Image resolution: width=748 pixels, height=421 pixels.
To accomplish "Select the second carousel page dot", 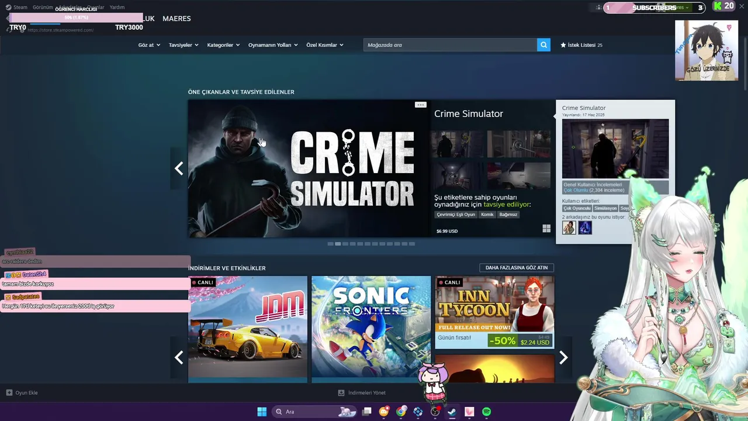I will [338, 244].
